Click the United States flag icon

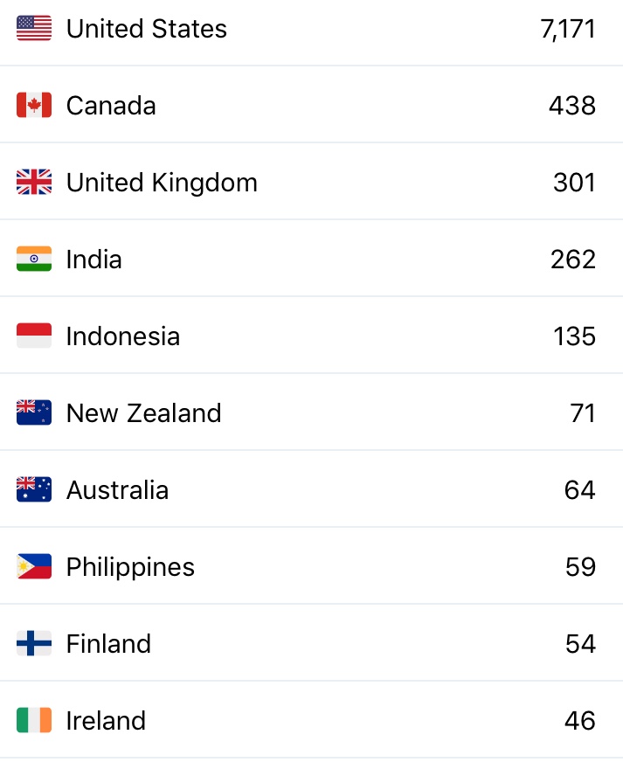click(34, 29)
